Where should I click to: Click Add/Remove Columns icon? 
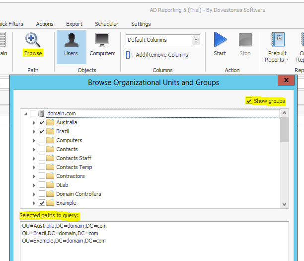point(129,55)
